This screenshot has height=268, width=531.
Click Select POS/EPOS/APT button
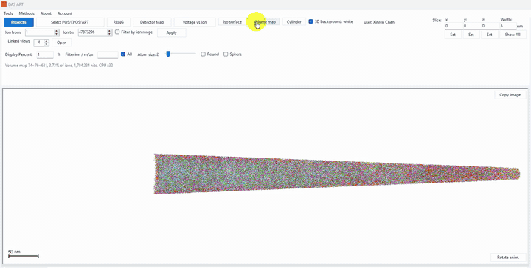[70, 22]
